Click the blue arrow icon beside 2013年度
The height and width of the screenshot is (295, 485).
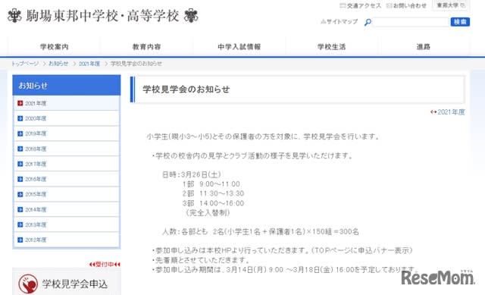point(20,224)
